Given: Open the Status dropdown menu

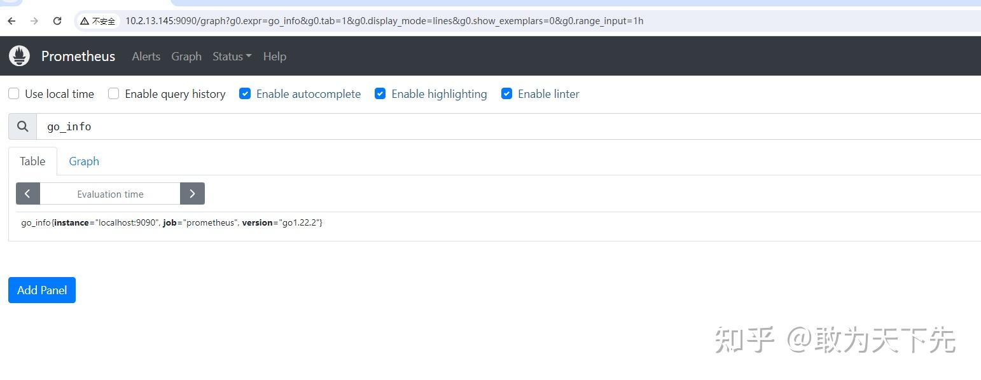Looking at the screenshot, I should [232, 57].
